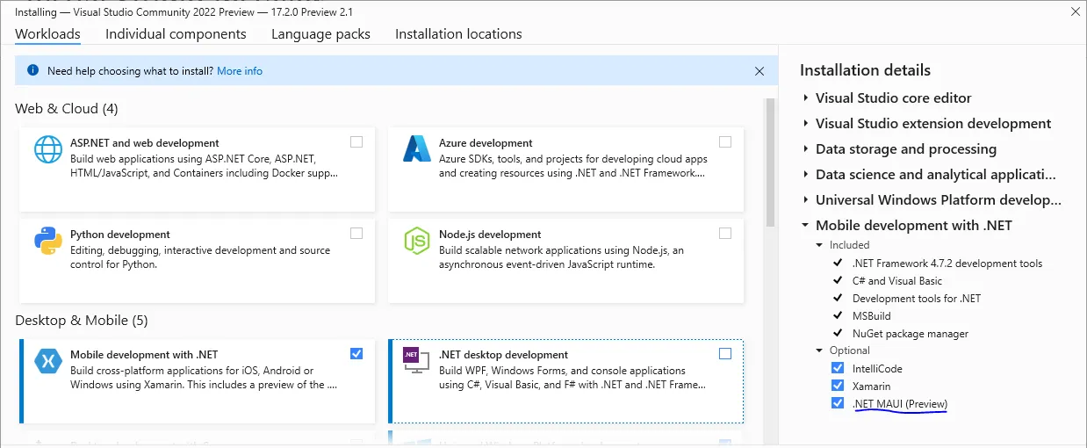
Task: Click the Xamarin mobile development icon
Action: (x=48, y=362)
